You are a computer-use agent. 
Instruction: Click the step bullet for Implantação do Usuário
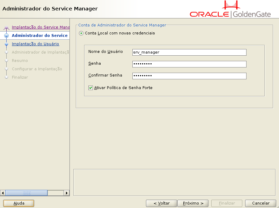[x=6, y=44]
